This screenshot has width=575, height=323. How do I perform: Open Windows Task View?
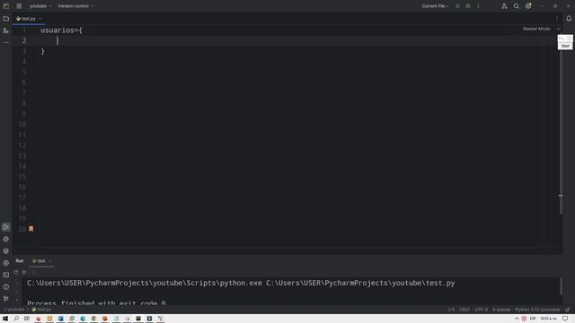tap(27, 319)
